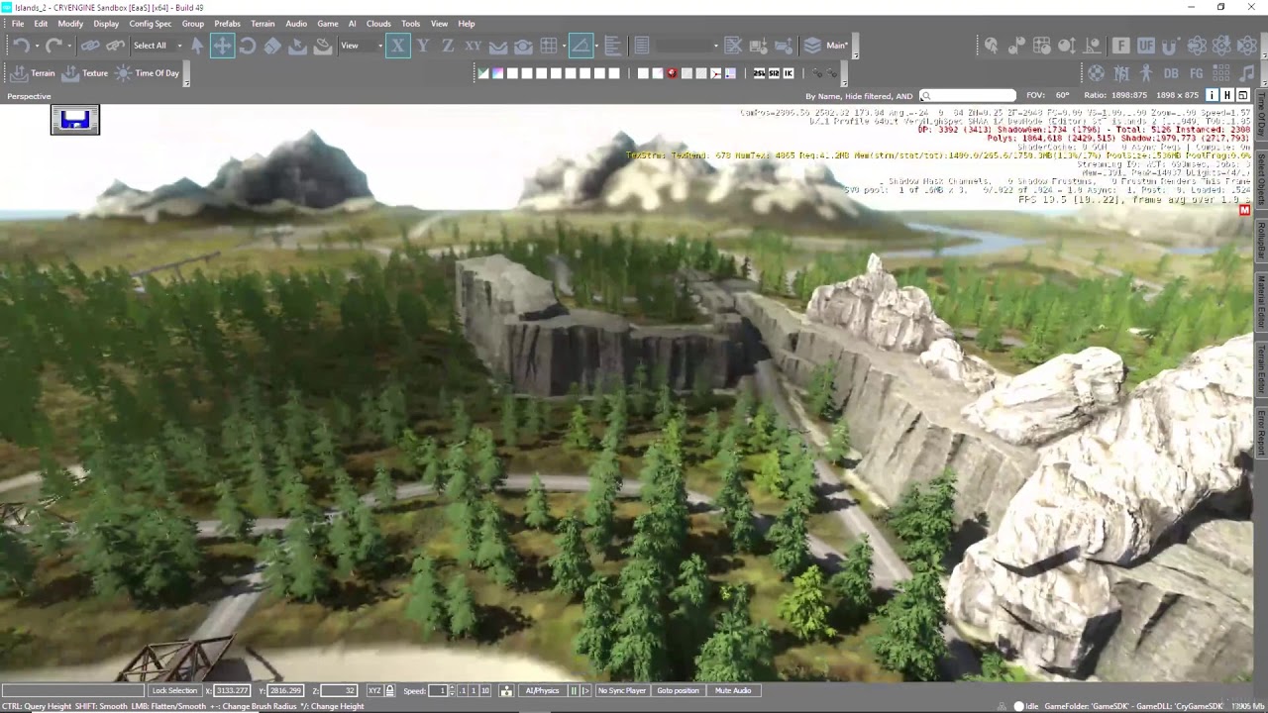Image resolution: width=1268 pixels, height=713 pixels.
Task: Expand the grid snap options arrow
Action: [564, 46]
